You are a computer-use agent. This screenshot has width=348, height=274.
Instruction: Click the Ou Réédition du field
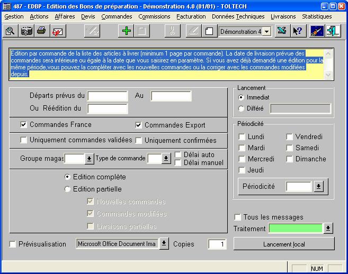(x=108, y=108)
